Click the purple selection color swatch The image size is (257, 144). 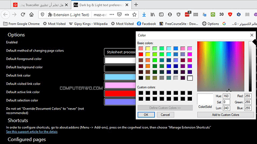click(120, 102)
